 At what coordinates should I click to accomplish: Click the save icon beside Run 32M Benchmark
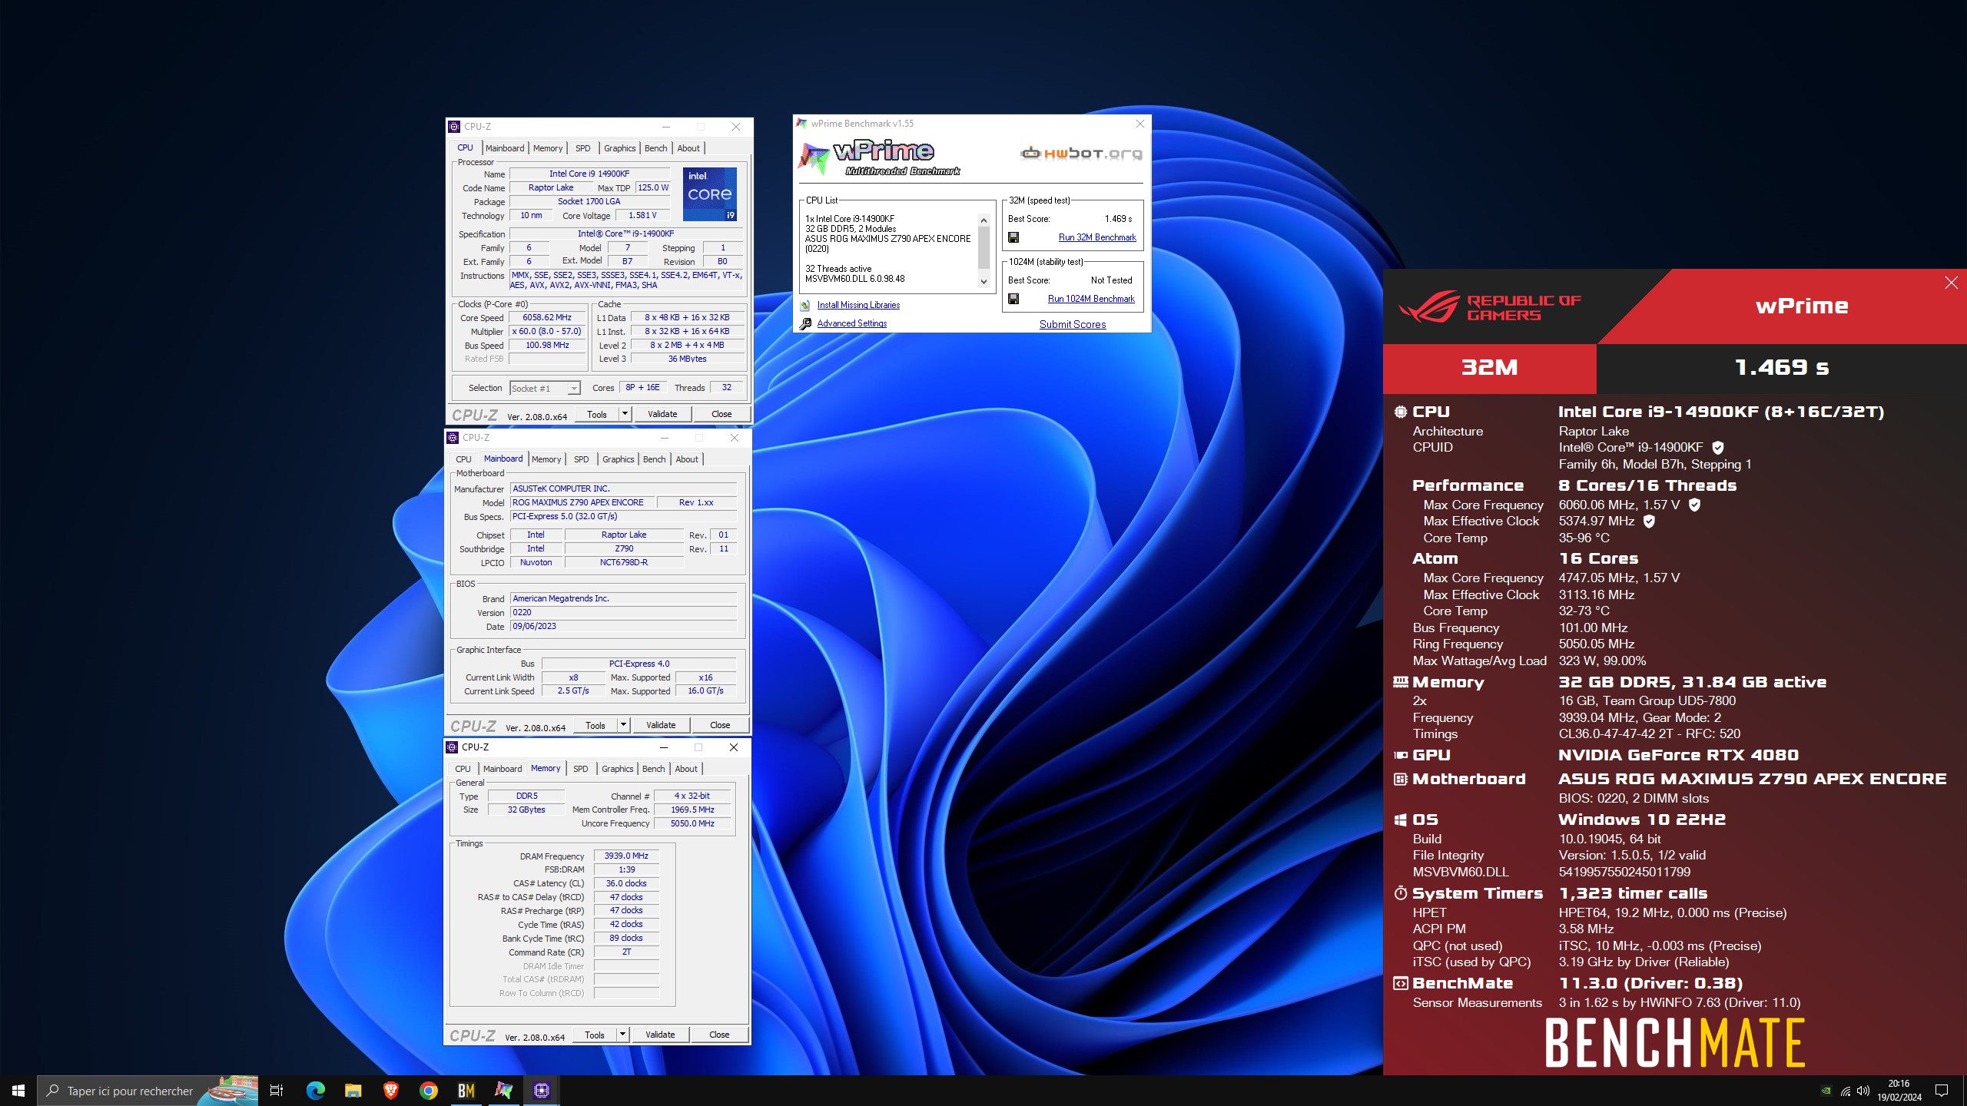point(1013,237)
